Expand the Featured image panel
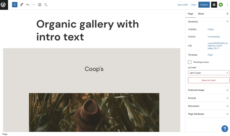 click(209, 90)
